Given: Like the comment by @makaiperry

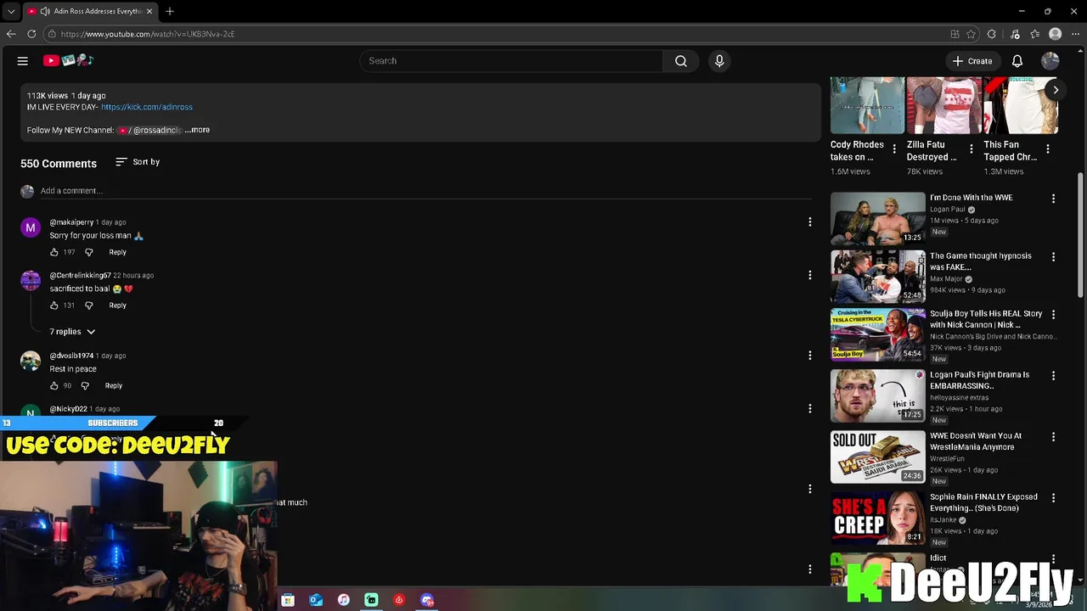Looking at the screenshot, I should (54, 252).
